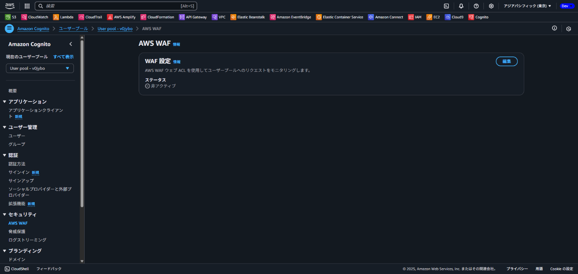Open Cookie の設定 in footer
Viewport: 578px width, 274px height.
[561, 269]
